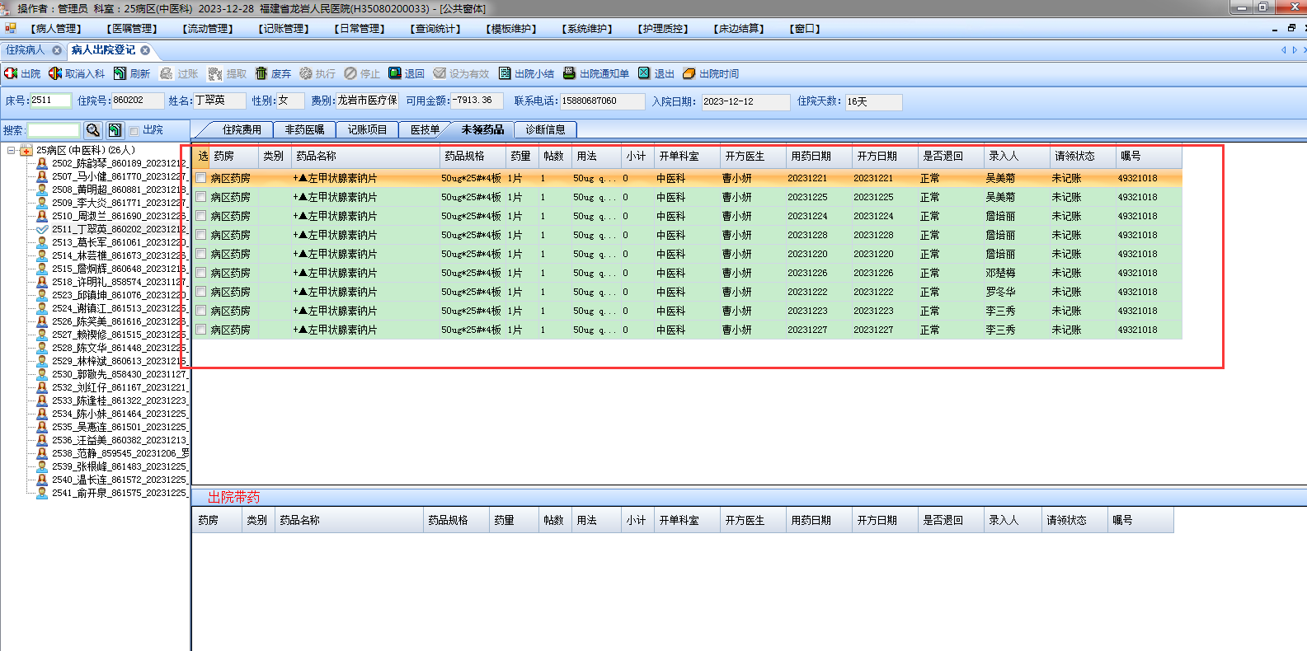Tick the checkbox for the 20231225 medication row

[x=201, y=197]
